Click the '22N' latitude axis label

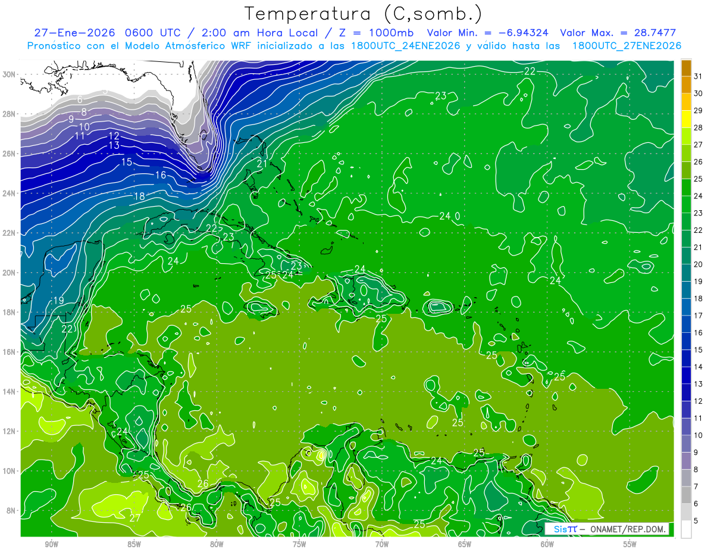click(9, 233)
